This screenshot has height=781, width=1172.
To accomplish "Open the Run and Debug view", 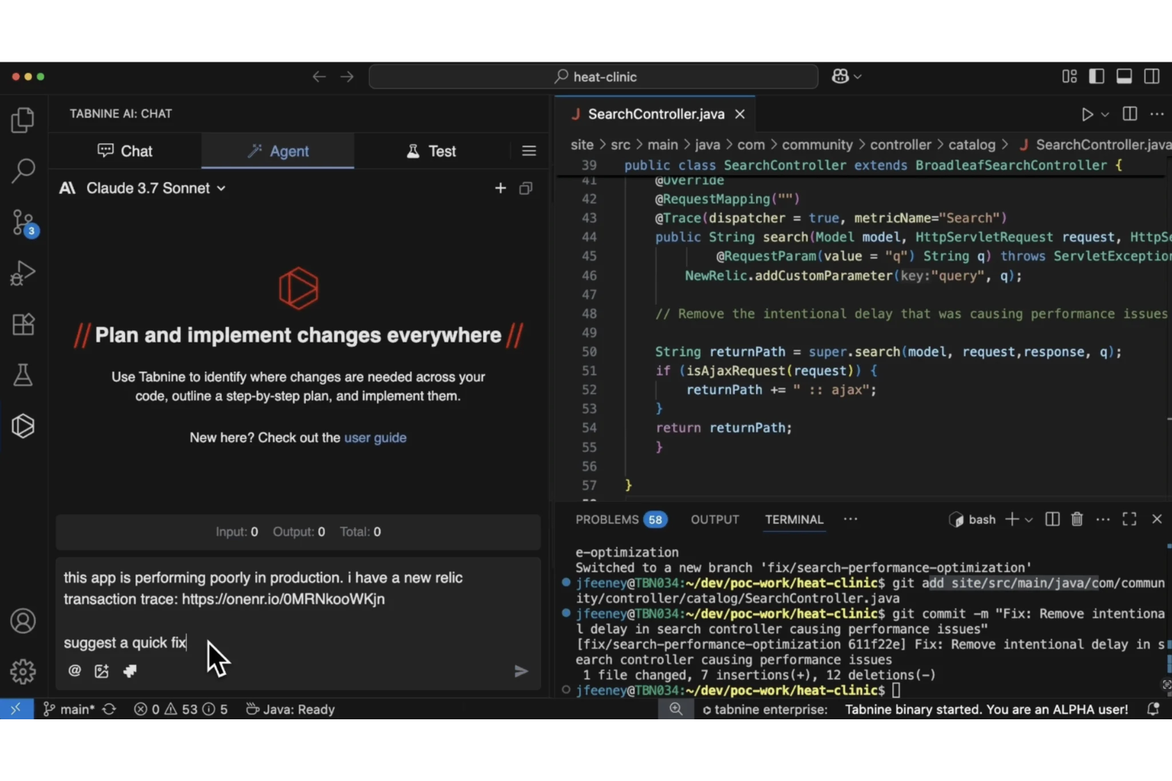I will click(23, 273).
